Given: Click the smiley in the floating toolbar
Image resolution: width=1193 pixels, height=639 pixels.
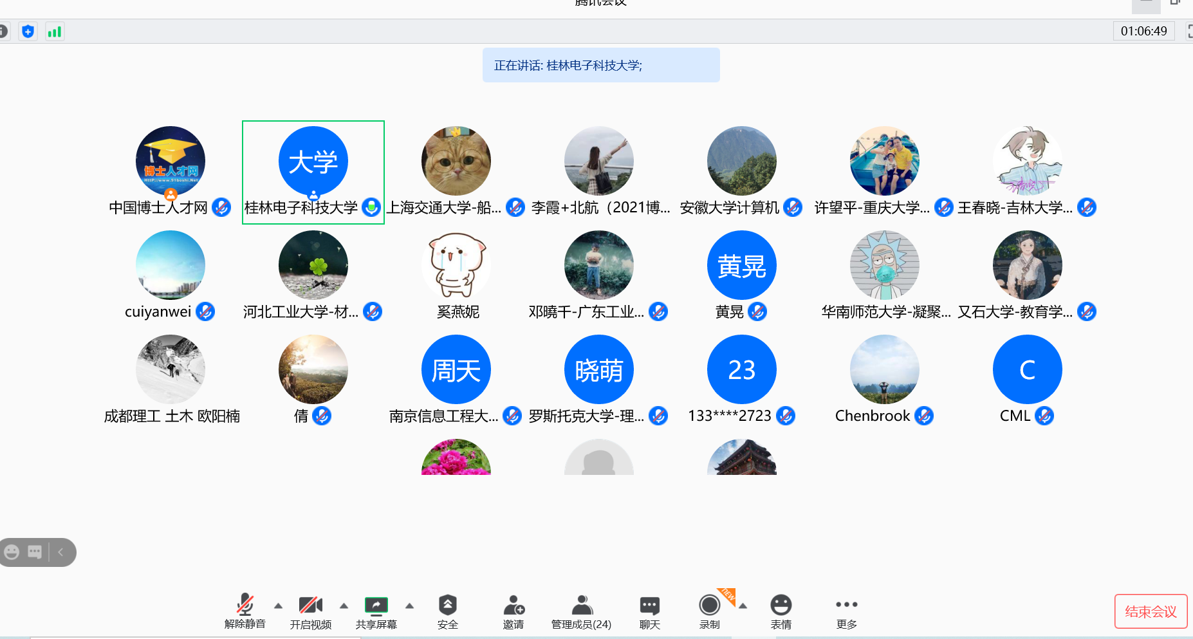Looking at the screenshot, I should (12, 552).
